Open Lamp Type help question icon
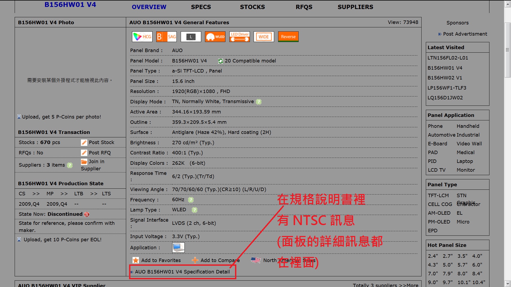The height and width of the screenshot is (287, 511). coord(195,210)
